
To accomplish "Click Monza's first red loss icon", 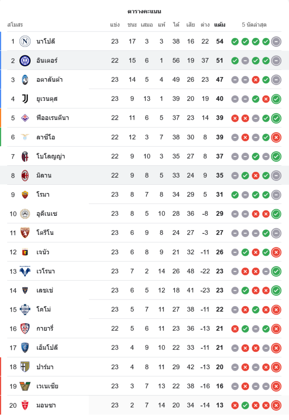I will coord(235,405).
